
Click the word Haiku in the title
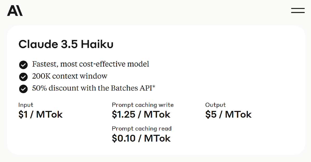pyautogui.click(x=97, y=44)
